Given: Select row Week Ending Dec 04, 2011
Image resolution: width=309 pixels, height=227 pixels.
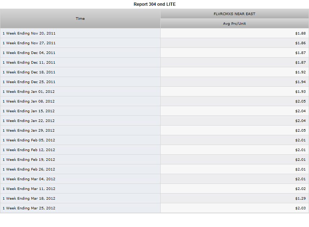Looking at the screenshot, I should pos(154,53).
